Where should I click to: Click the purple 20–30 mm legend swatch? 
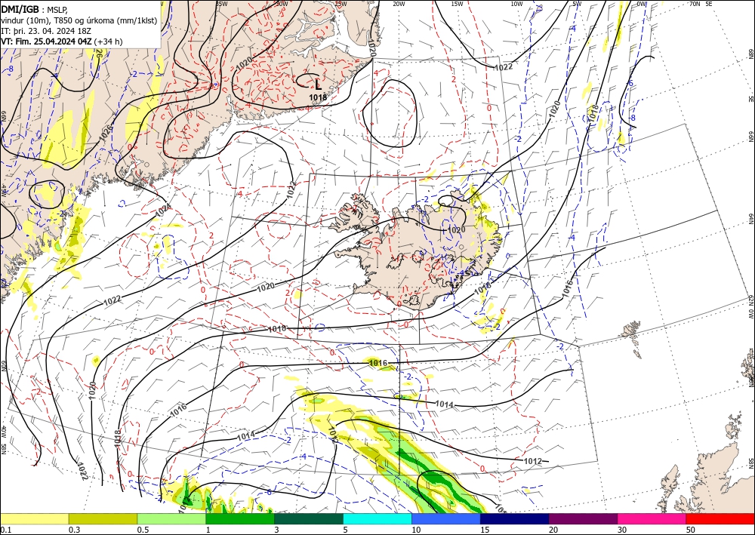(583, 518)
